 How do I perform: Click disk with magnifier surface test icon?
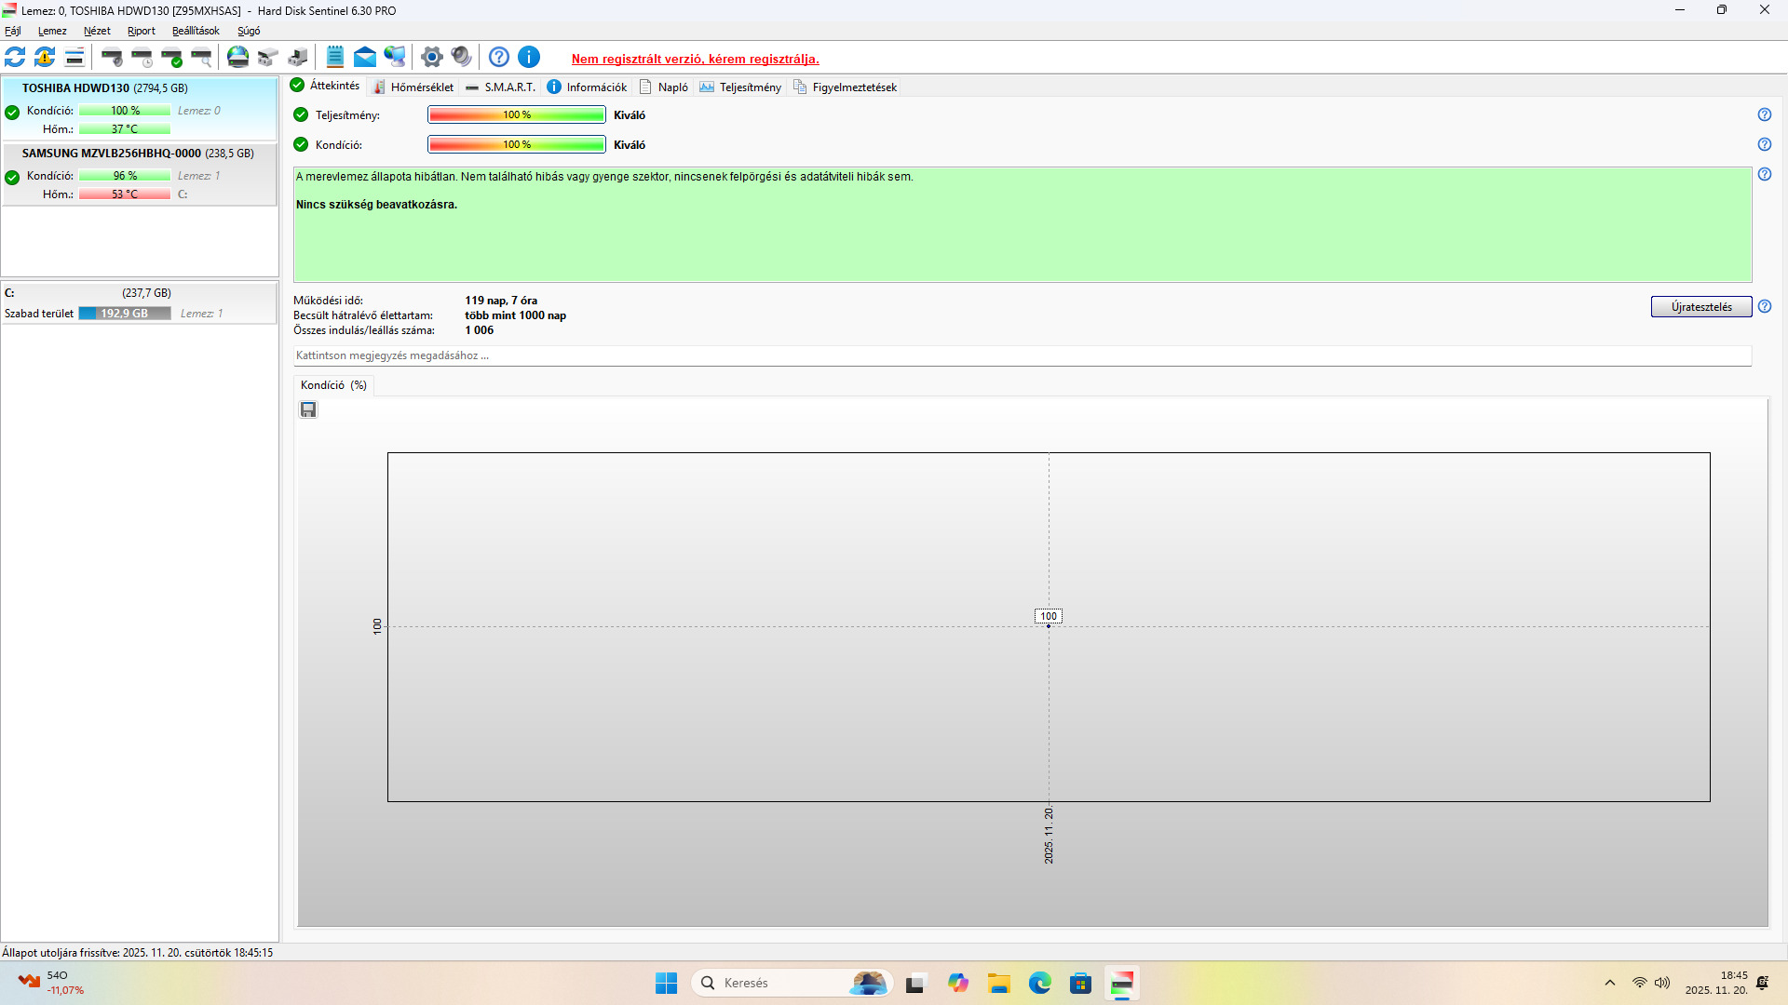(x=202, y=58)
